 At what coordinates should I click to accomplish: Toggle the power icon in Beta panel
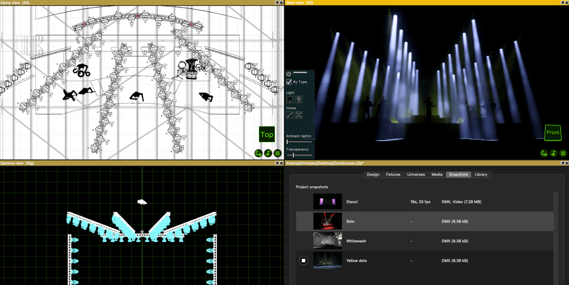pyautogui.click(x=289, y=74)
